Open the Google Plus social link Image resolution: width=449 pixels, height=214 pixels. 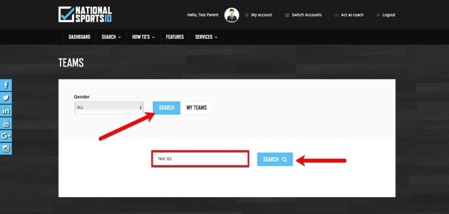pyautogui.click(x=6, y=136)
